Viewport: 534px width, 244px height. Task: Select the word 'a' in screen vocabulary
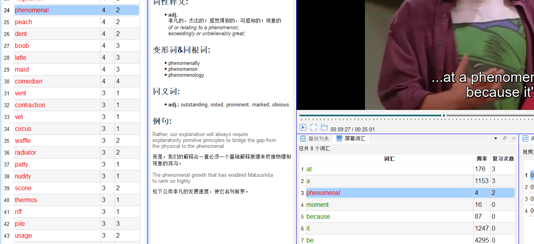pos(308,181)
